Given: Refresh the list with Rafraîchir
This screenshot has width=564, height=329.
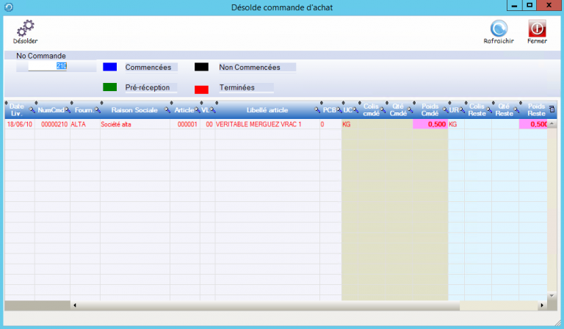Looking at the screenshot, I should point(499,28).
